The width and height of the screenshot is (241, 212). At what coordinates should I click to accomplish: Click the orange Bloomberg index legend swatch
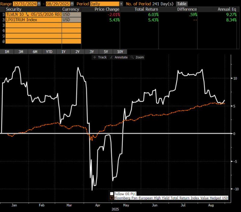112,198
